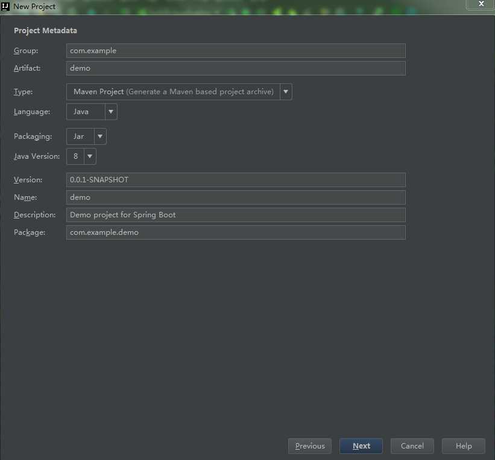Click the Description: label
Viewport: 495px width, 460px height.
[35, 215]
